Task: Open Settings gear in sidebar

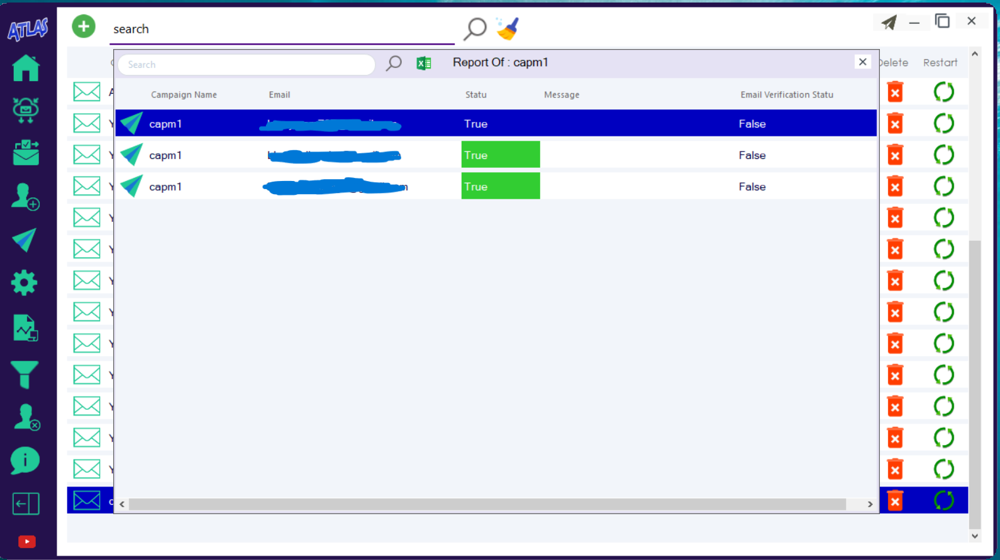Action: pyautogui.click(x=25, y=283)
